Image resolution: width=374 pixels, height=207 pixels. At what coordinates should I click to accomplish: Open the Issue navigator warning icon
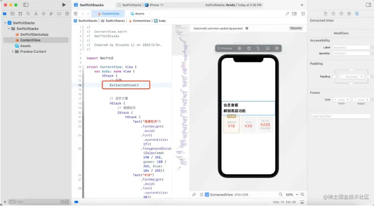click(x=36, y=14)
